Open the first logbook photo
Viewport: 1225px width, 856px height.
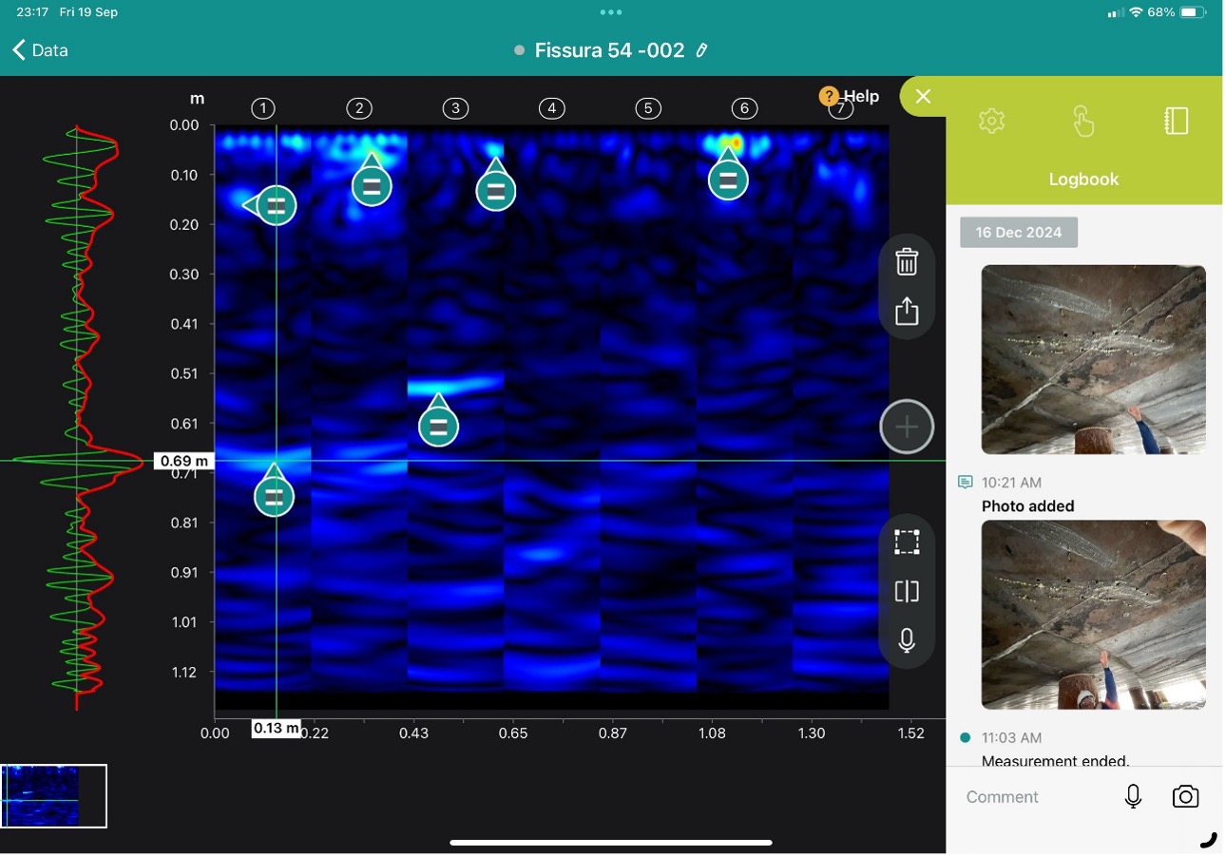[1093, 359]
